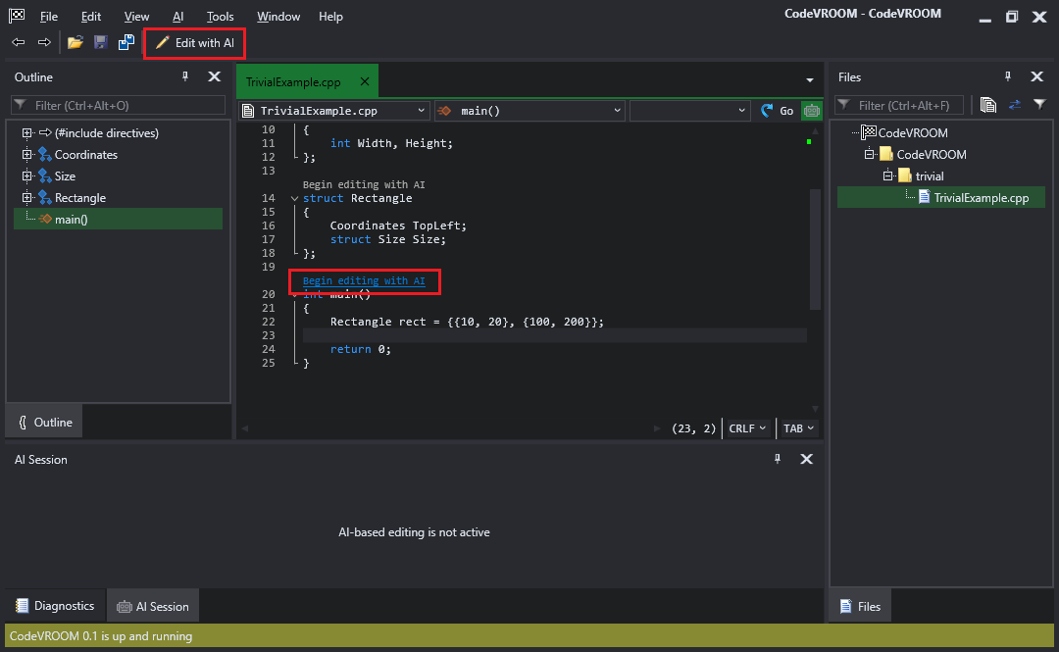Click status text 'CodeVROOM 0.1 is up and running'
Image resolution: width=1059 pixels, height=652 pixels.
(101, 635)
